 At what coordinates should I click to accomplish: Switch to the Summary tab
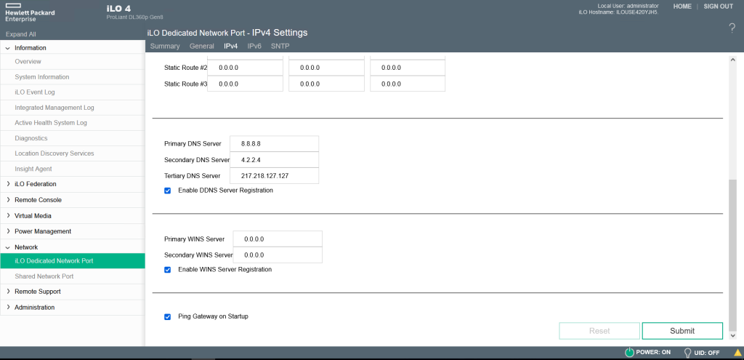coord(165,46)
